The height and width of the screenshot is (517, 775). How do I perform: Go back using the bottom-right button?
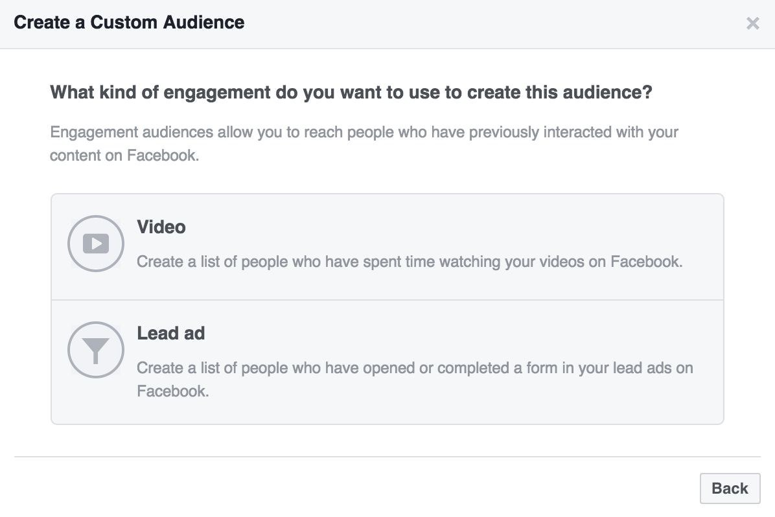tap(730, 488)
